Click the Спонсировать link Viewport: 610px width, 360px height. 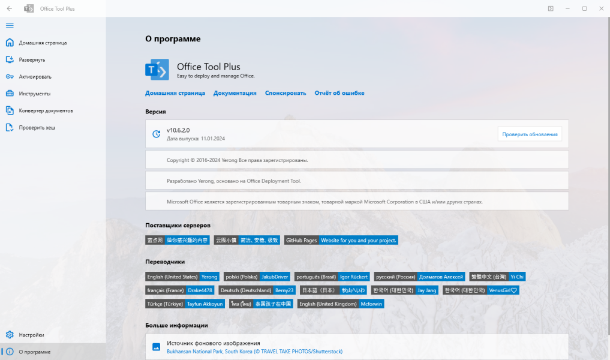pyautogui.click(x=286, y=93)
